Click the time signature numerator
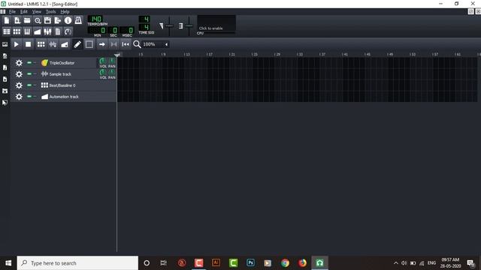The height and width of the screenshot is (270, 481). tap(145, 19)
